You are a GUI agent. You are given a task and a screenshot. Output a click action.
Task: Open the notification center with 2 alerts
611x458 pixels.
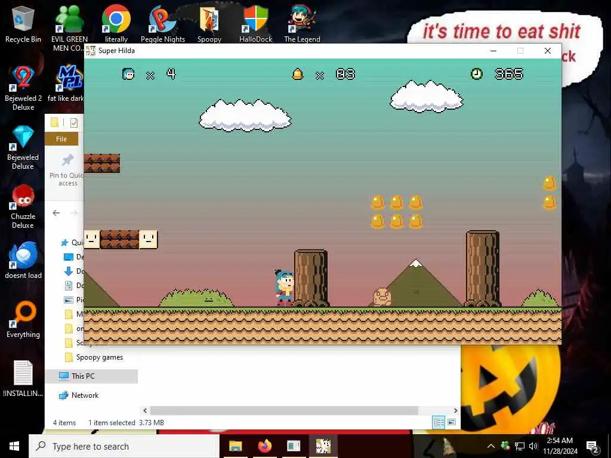click(x=593, y=447)
